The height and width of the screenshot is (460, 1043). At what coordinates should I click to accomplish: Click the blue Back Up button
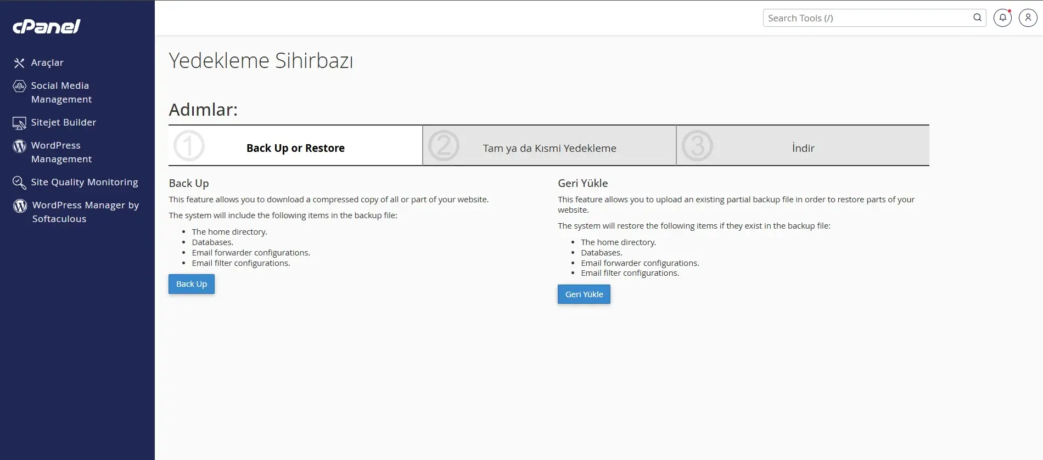[192, 284]
